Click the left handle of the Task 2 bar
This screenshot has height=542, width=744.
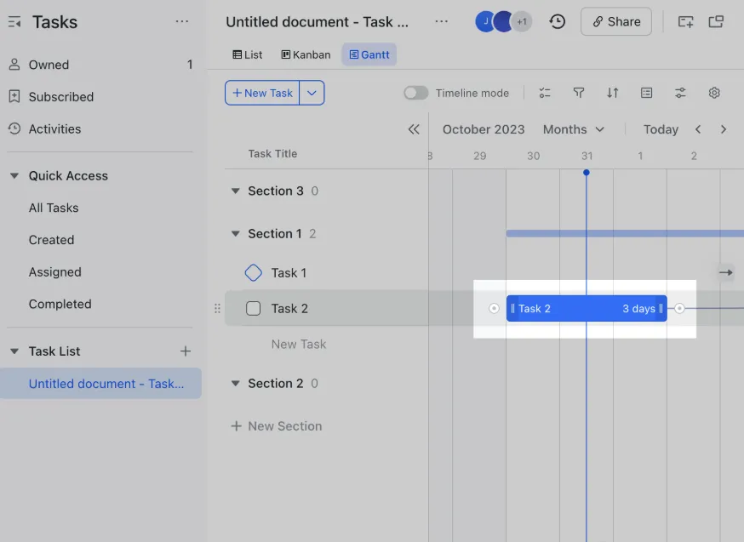pyautogui.click(x=512, y=309)
